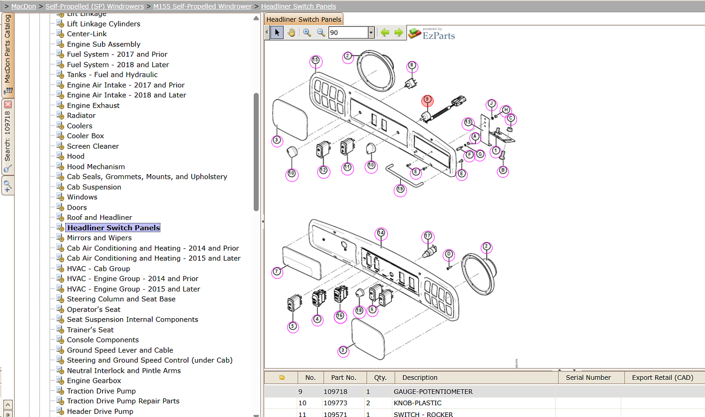Zoom out of the diagram
The image size is (705, 417).
321,32
